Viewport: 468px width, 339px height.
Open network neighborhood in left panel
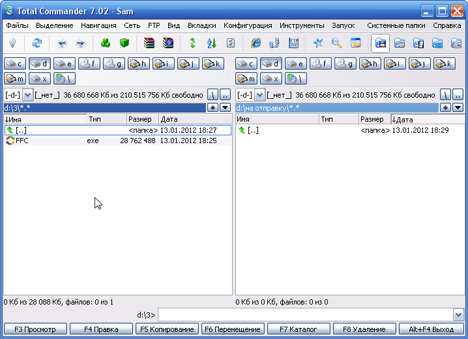pyautogui.click(x=65, y=79)
